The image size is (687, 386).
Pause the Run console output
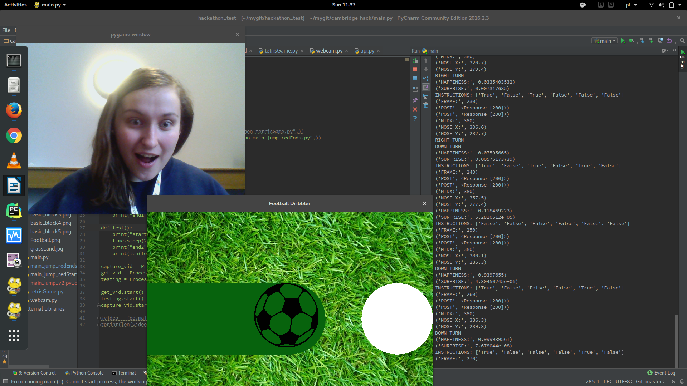[415, 78]
